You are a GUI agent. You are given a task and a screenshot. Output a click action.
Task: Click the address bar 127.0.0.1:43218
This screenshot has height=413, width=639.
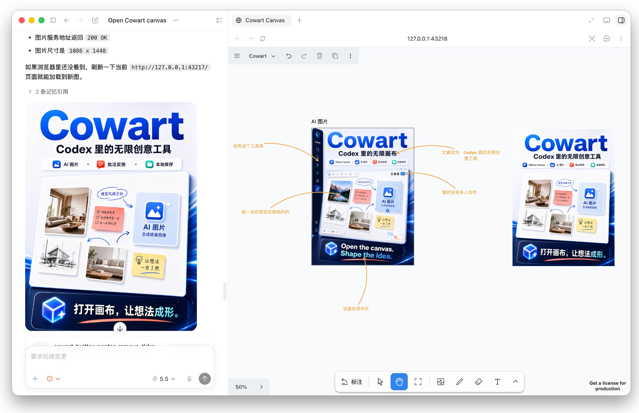point(427,39)
